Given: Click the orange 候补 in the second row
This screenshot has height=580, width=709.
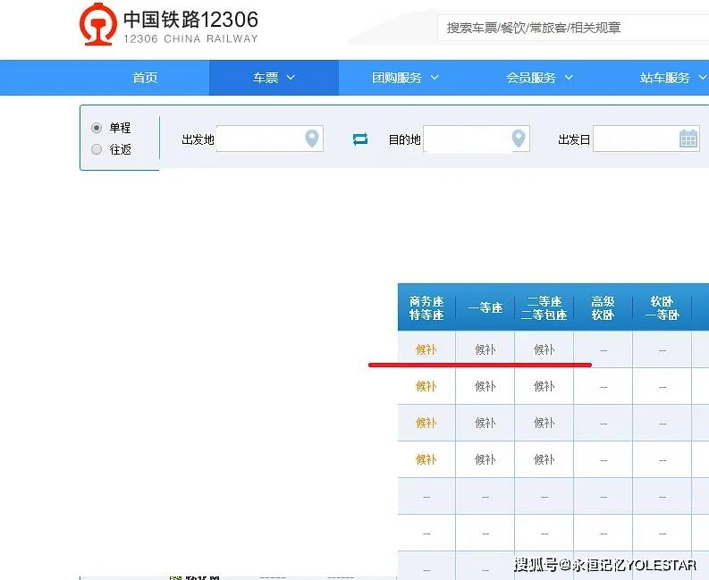Looking at the screenshot, I should (x=426, y=386).
